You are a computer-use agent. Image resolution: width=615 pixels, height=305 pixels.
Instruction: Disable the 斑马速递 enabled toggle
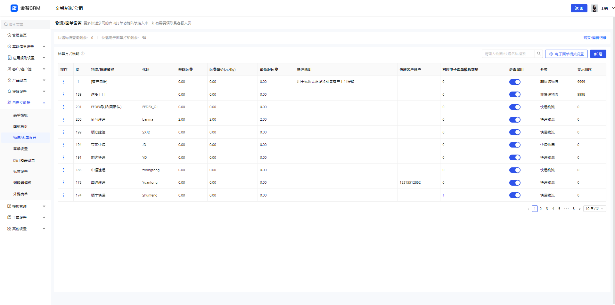[x=515, y=120]
